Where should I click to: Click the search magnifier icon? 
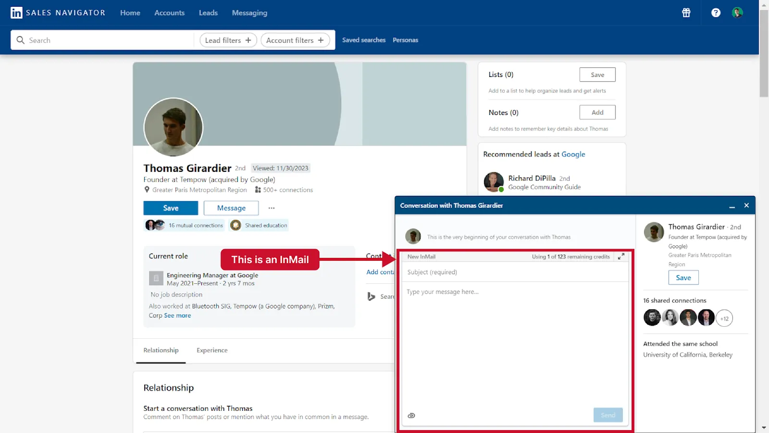click(x=20, y=40)
